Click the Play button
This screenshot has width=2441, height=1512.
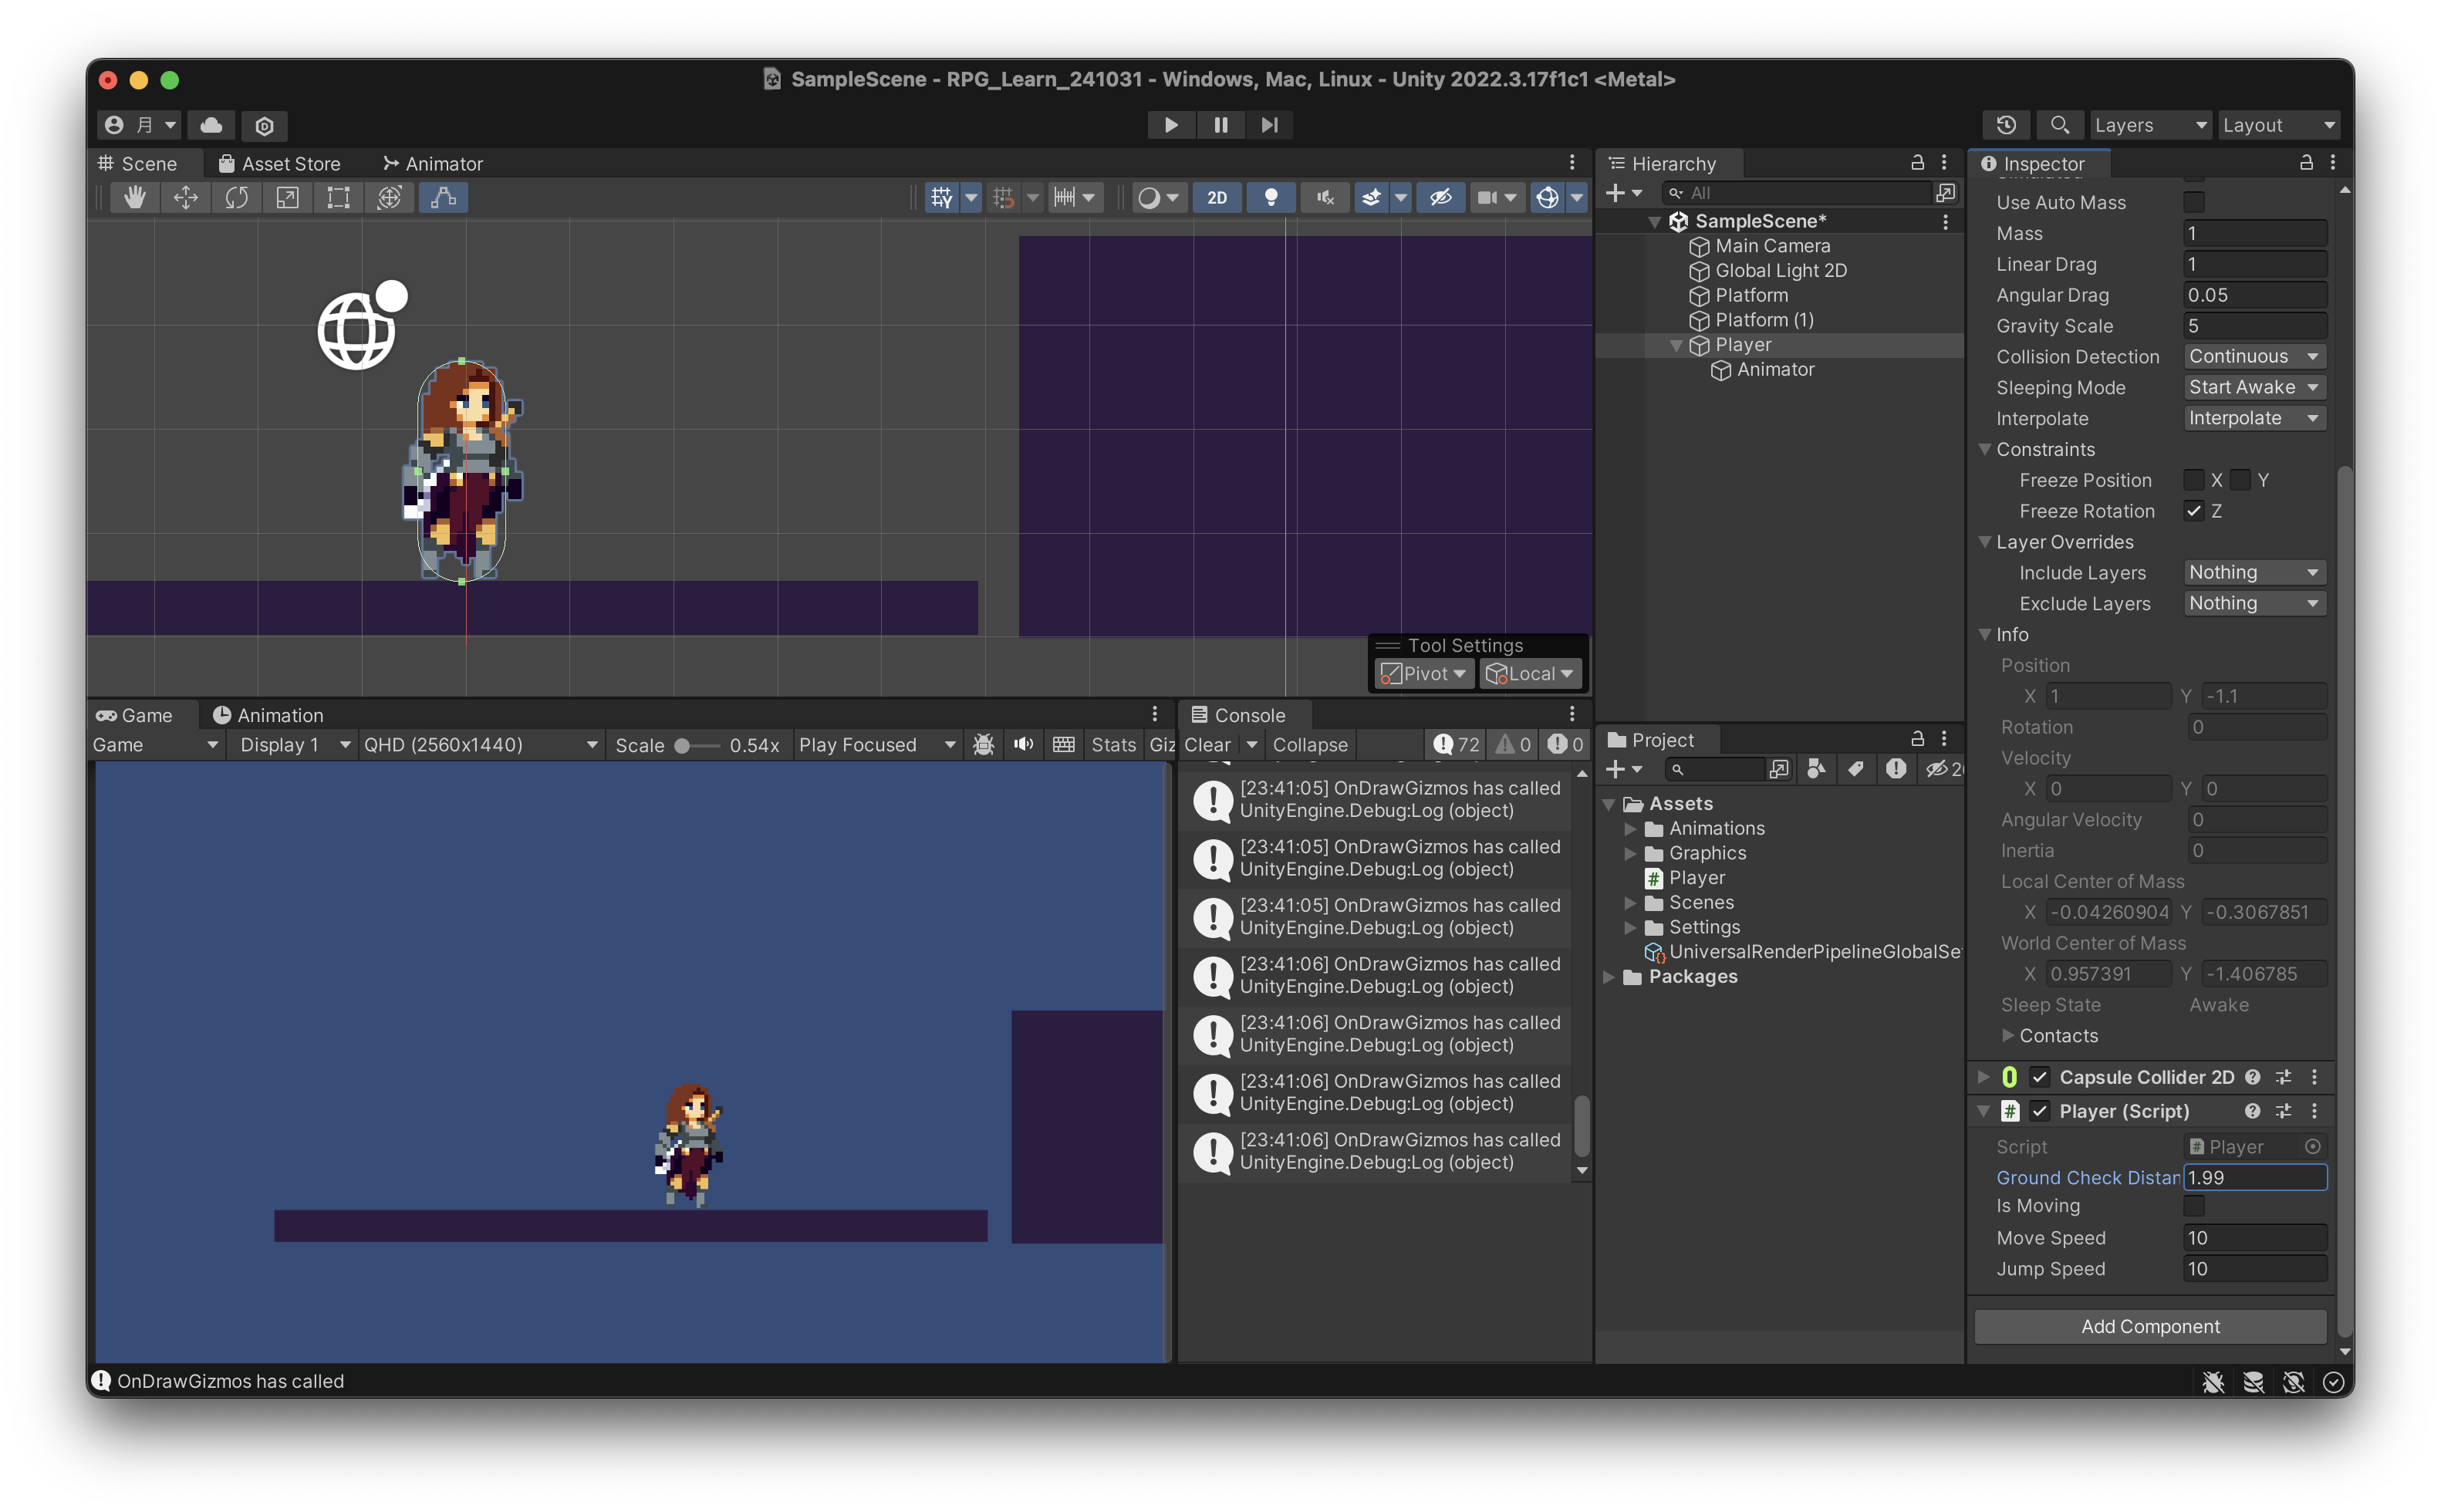tap(1170, 125)
